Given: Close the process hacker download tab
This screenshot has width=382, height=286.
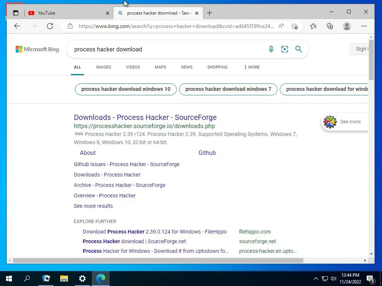Looking at the screenshot, I should (x=197, y=13).
